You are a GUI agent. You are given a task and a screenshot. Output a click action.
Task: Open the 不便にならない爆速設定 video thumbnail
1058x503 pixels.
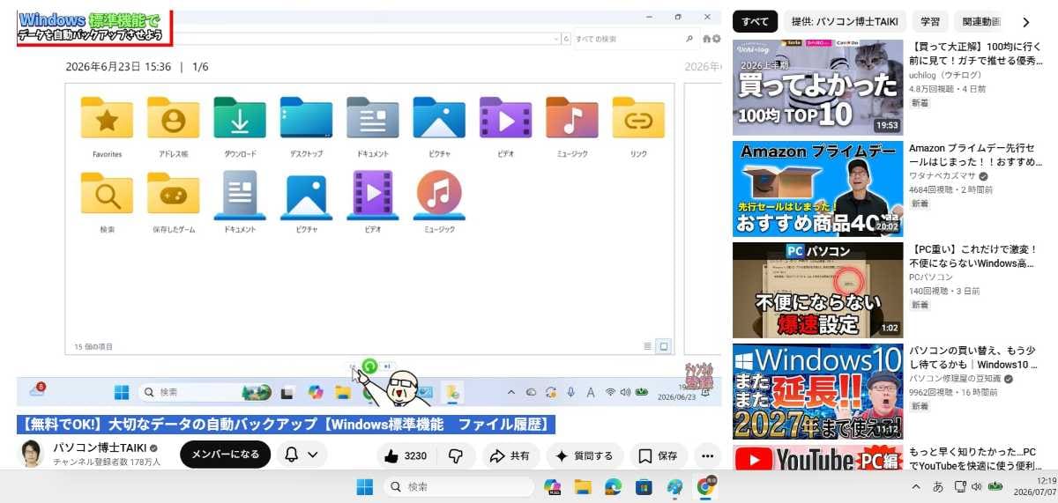point(817,290)
